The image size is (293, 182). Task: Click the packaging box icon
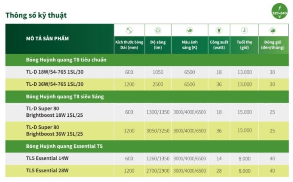click(x=273, y=30)
